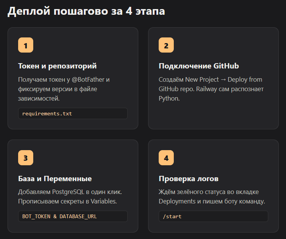Click the 'BOT_TOKEN & DATABASE_URL' code block
Screen dimensions: 286x239
pos(73,216)
